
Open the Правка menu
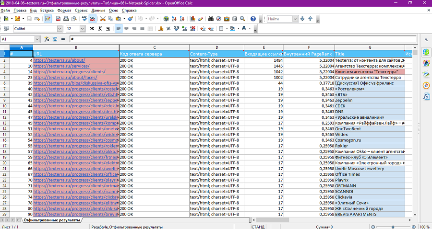pos(20,11)
